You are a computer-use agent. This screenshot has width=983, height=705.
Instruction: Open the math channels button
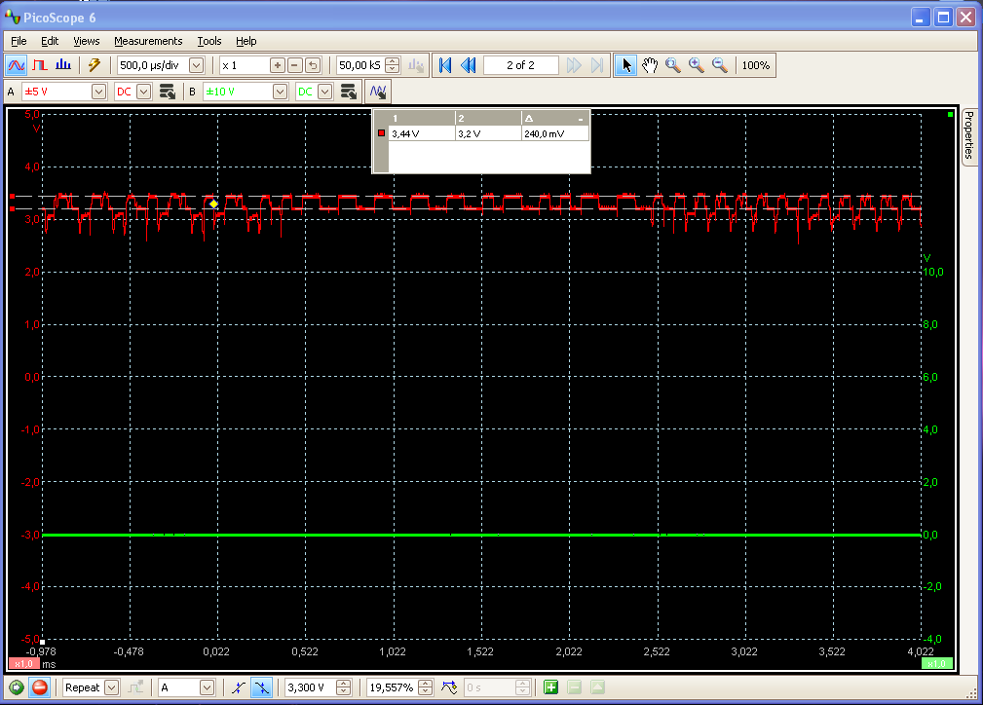pos(378,92)
